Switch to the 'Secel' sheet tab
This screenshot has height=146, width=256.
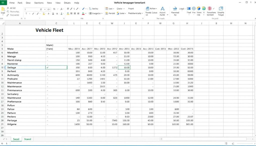[16, 139]
